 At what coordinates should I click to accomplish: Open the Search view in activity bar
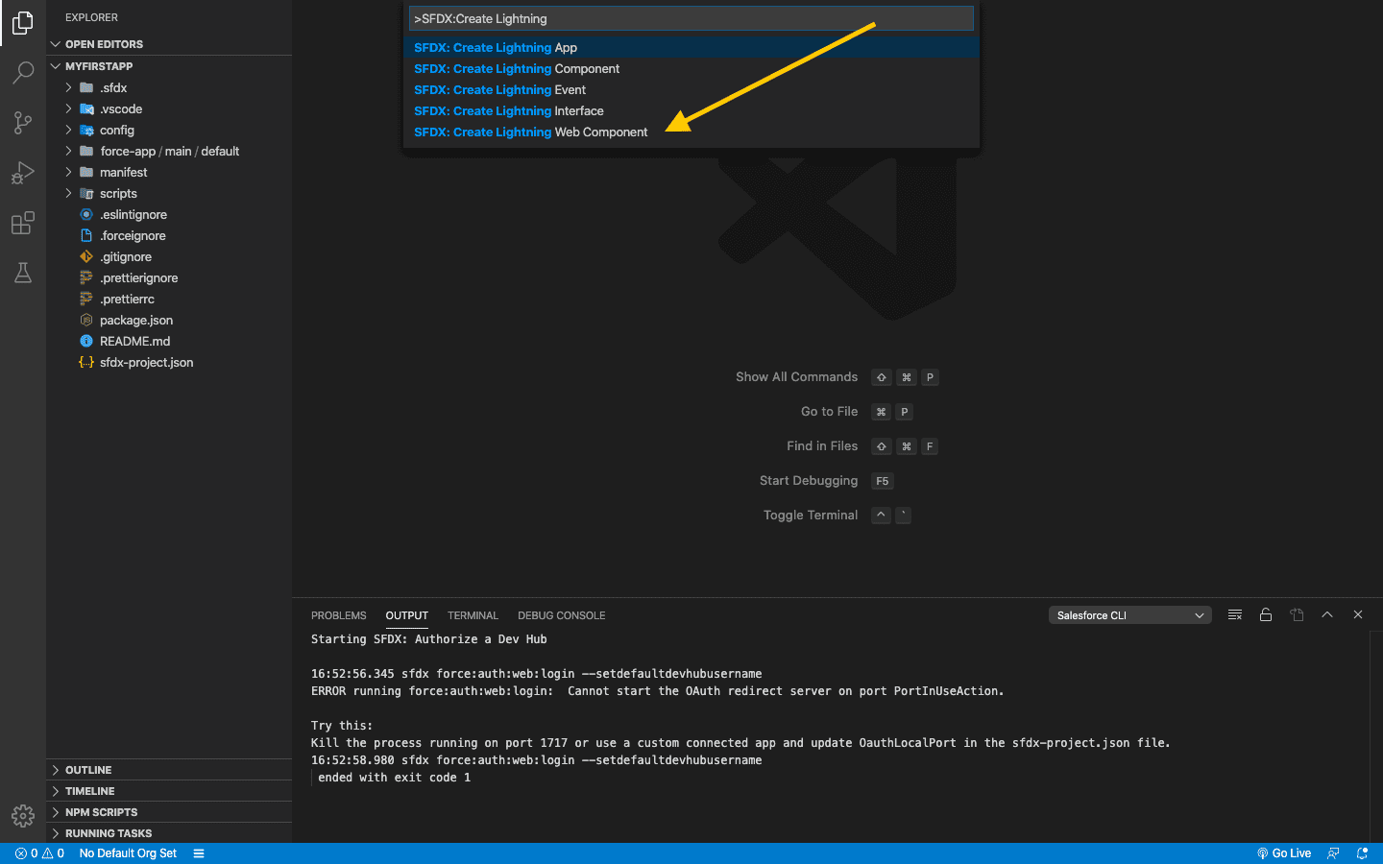click(x=23, y=73)
